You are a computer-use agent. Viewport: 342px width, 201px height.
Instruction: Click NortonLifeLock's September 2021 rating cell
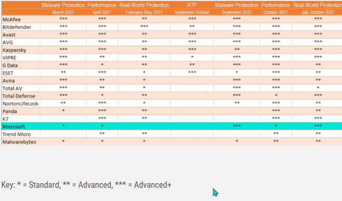tap(237, 103)
